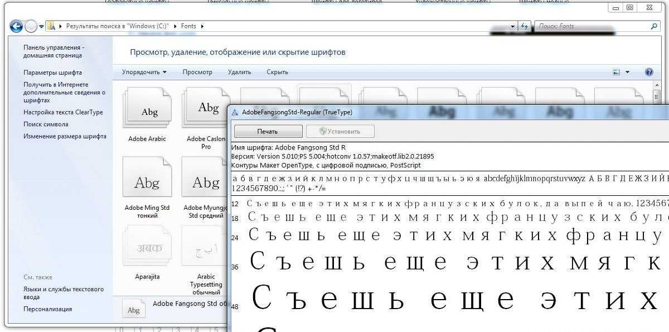The image size is (669, 332).
Task: Click the font viewer title bar icon
Action: (x=235, y=112)
